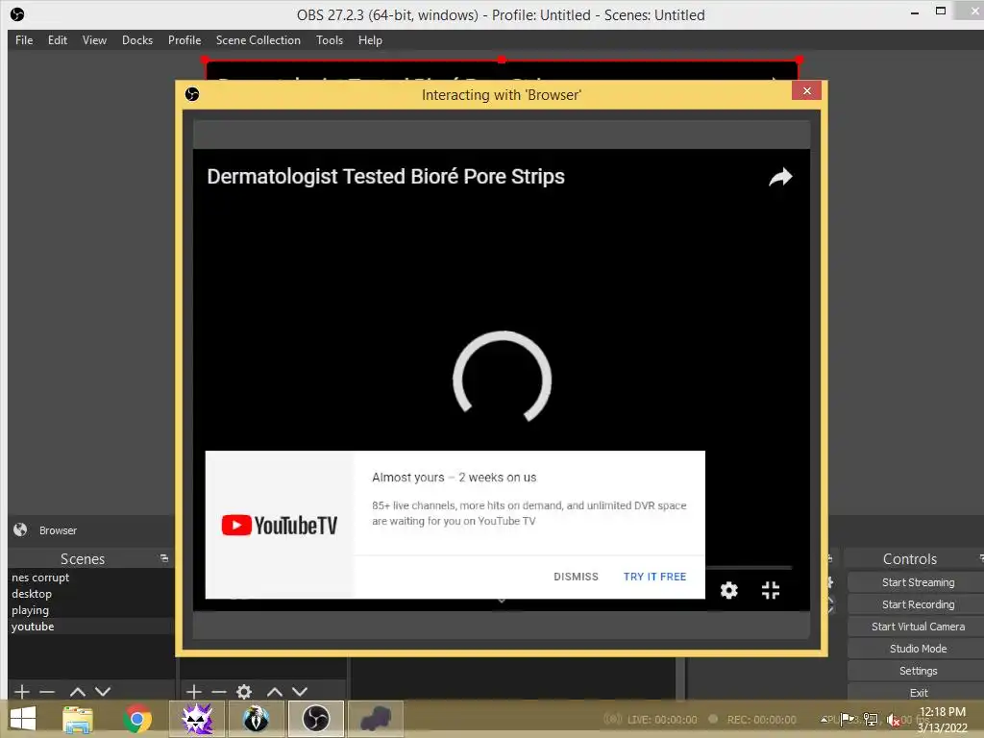Click the YouTube share arrow icon
The width and height of the screenshot is (984, 738).
(780, 177)
